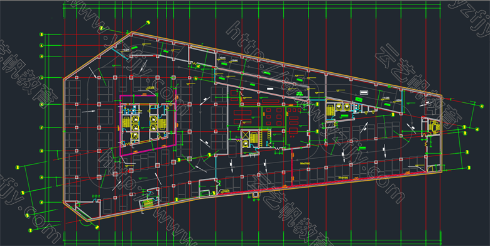Click the topmost yellow grid bubble at upper left
490x246 pixels.
coord(148,22)
